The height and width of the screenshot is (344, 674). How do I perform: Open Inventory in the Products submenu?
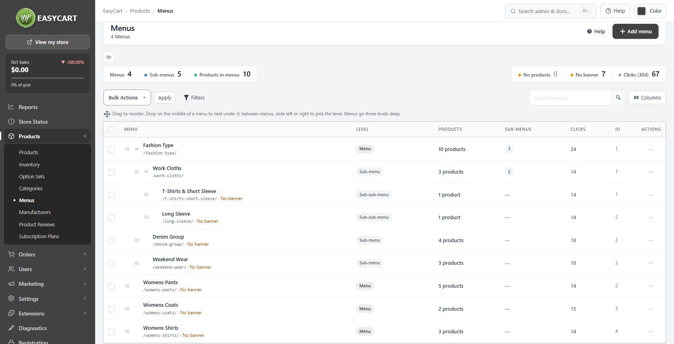29,164
